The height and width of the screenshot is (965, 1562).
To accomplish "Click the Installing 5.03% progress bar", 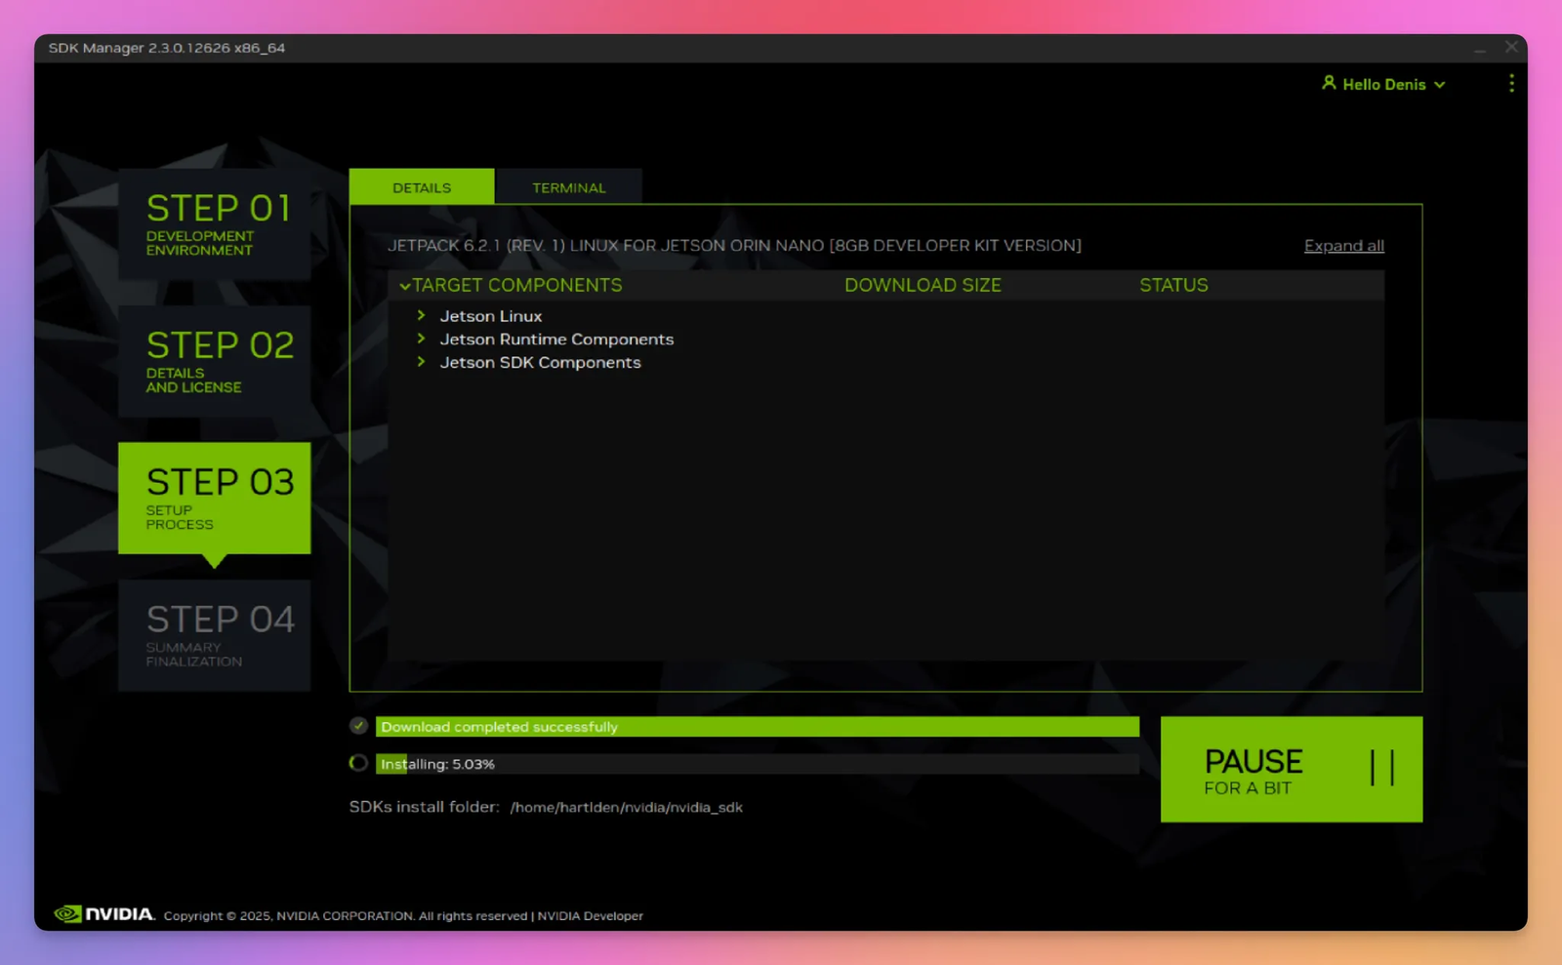I will pos(683,763).
